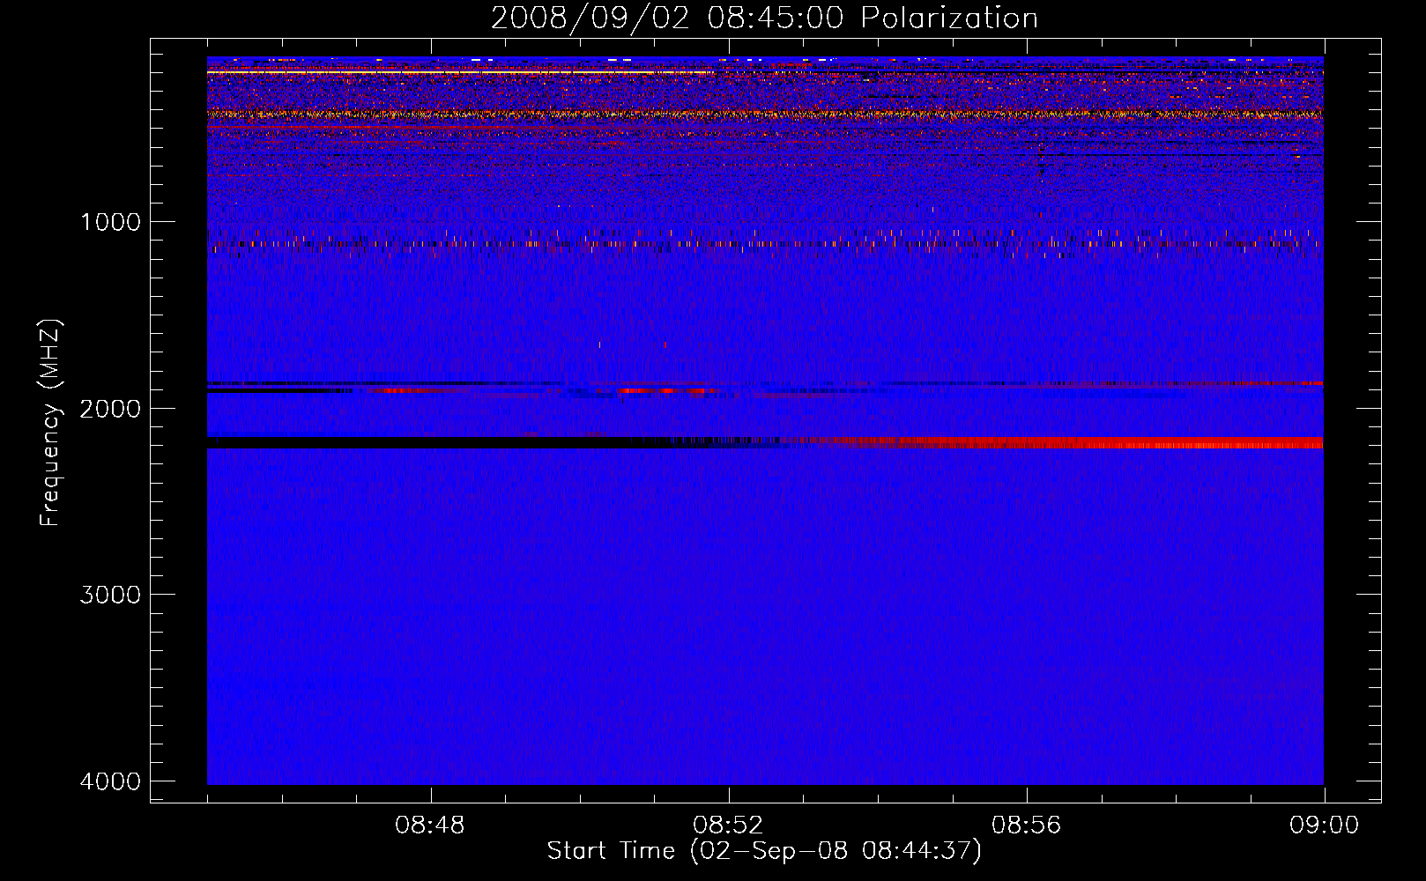1426x881 pixels.
Task: Click the 09:00 time tick label
Action: 1324,825
